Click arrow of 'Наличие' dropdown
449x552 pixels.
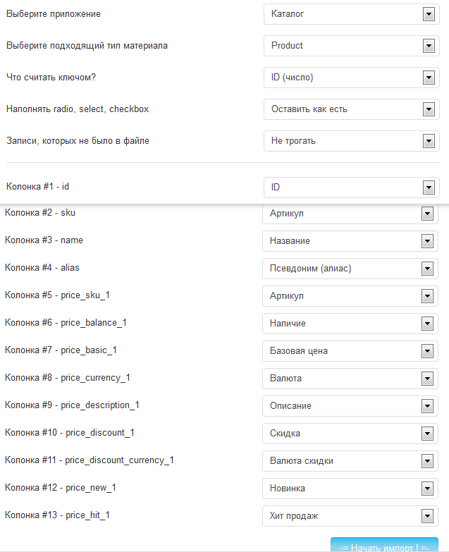[x=427, y=324]
